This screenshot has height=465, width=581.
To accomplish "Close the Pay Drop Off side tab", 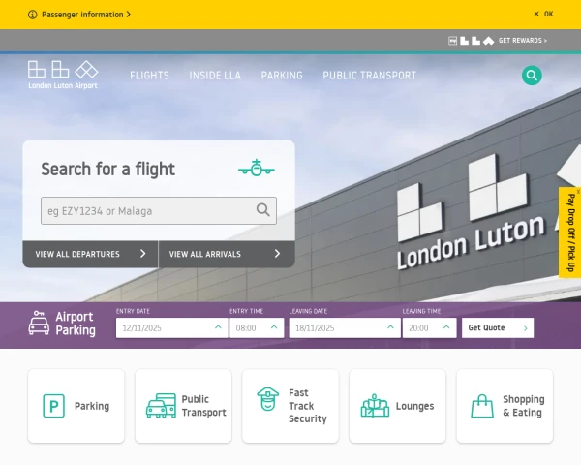I will click(578, 192).
